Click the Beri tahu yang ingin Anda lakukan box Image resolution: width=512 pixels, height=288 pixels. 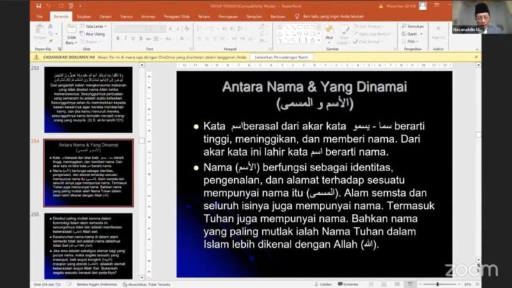pos(330,16)
